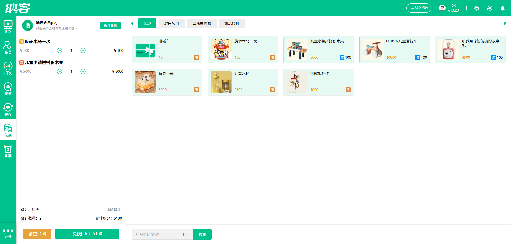
Task: Open the 收银 cashier sidebar icon
Action: point(8,27)
